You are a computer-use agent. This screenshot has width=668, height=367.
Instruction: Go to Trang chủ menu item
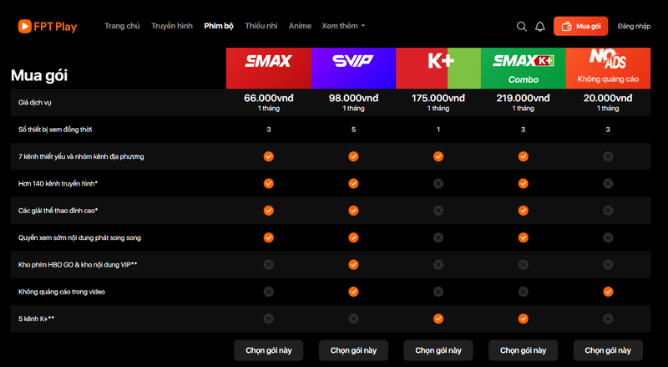(x=122, y=26)
